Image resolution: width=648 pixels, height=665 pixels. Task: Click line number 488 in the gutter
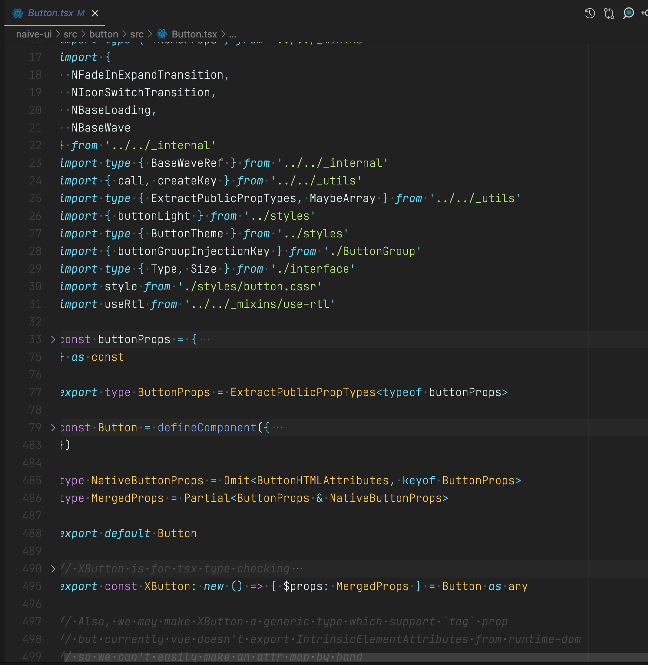pyautogui.click(x=32, y=533)
